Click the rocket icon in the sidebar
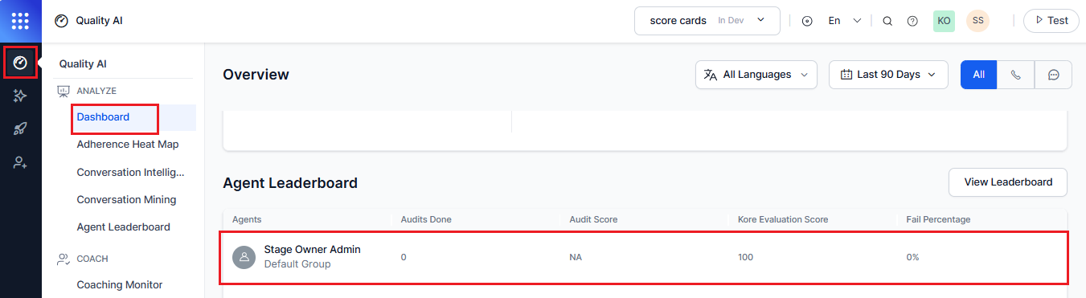1086x298 pixels. (21, 129)
